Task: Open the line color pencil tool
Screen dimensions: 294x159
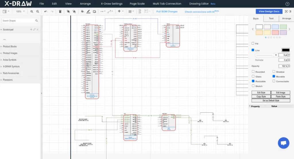Action: (88, 11)
